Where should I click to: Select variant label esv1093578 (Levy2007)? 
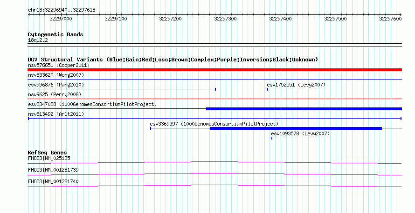pyautogui.click(x=300, y=133)
